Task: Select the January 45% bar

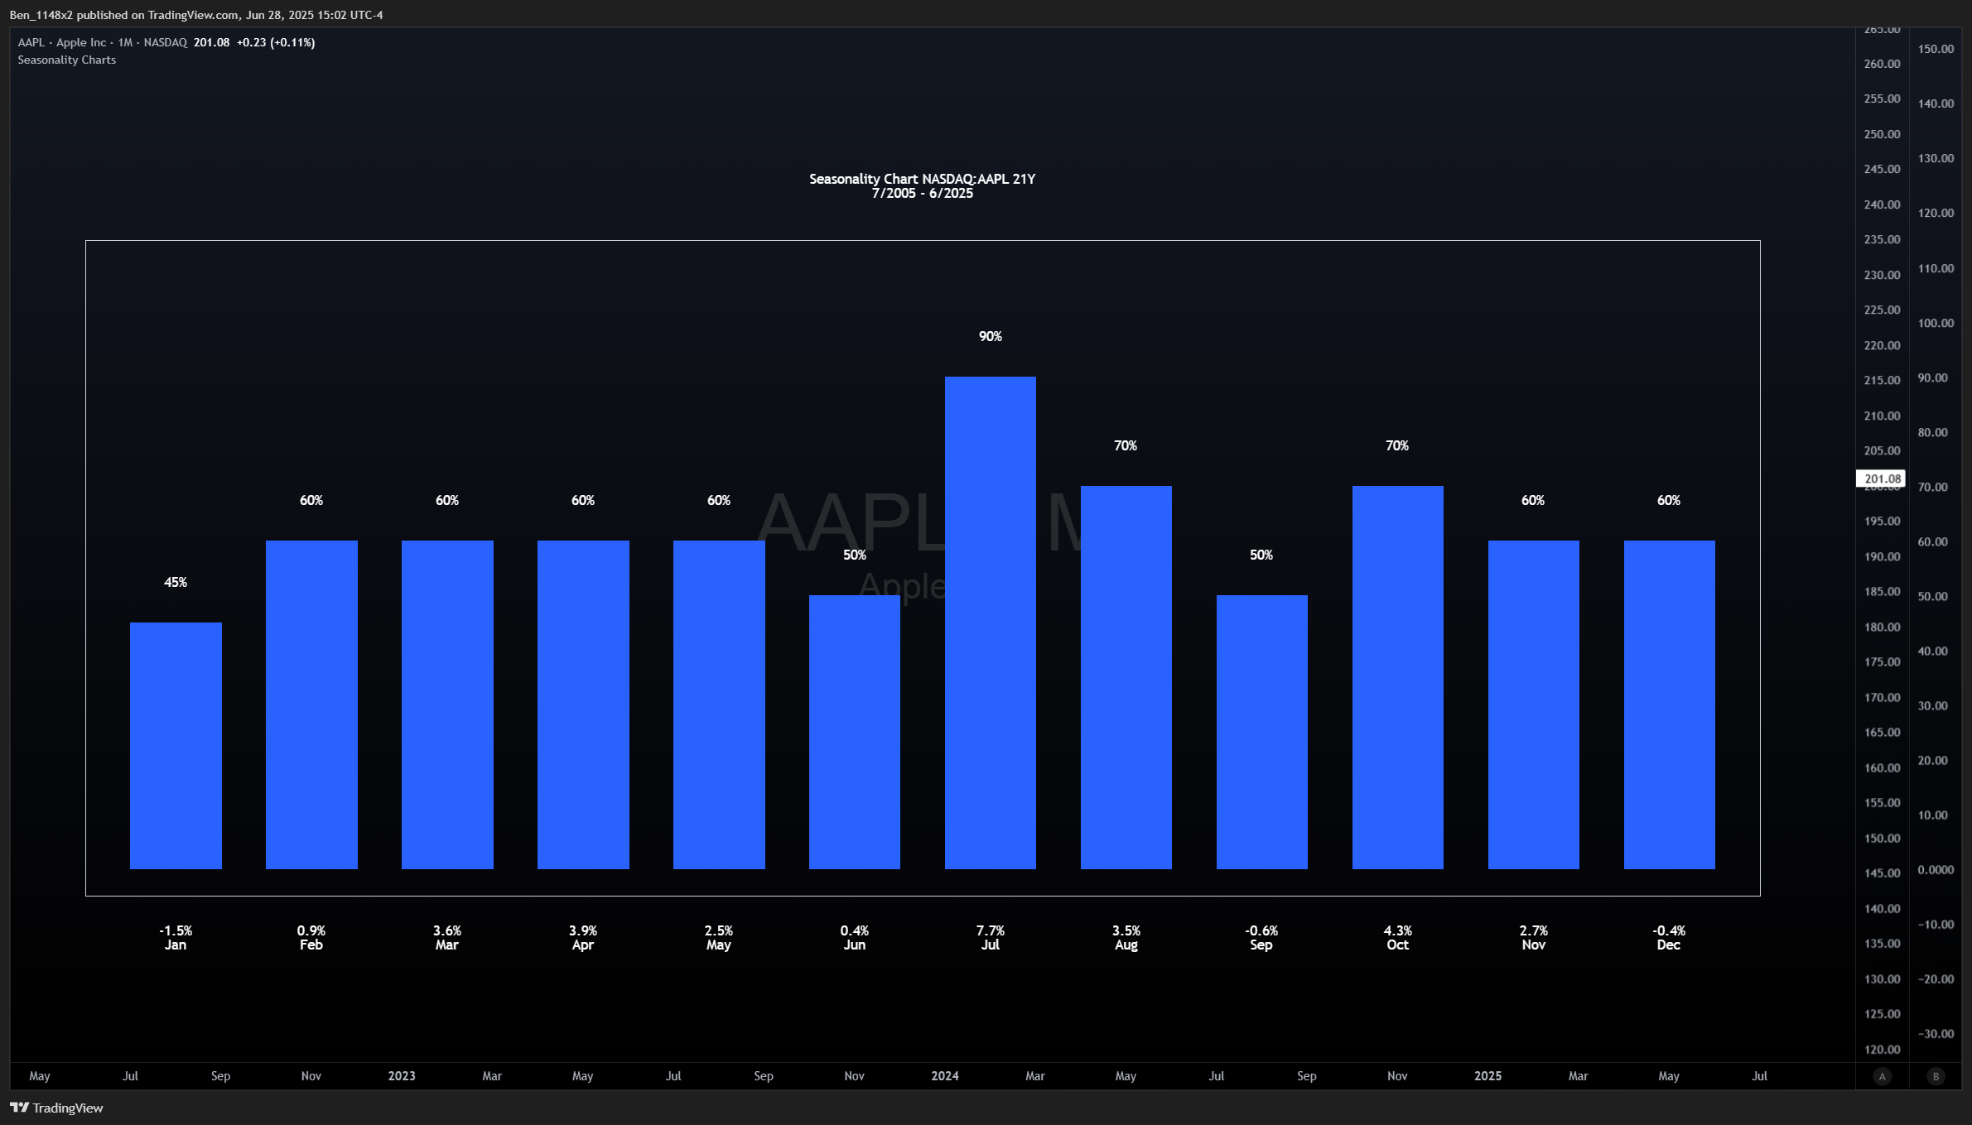Action: (x=176, y=745)
